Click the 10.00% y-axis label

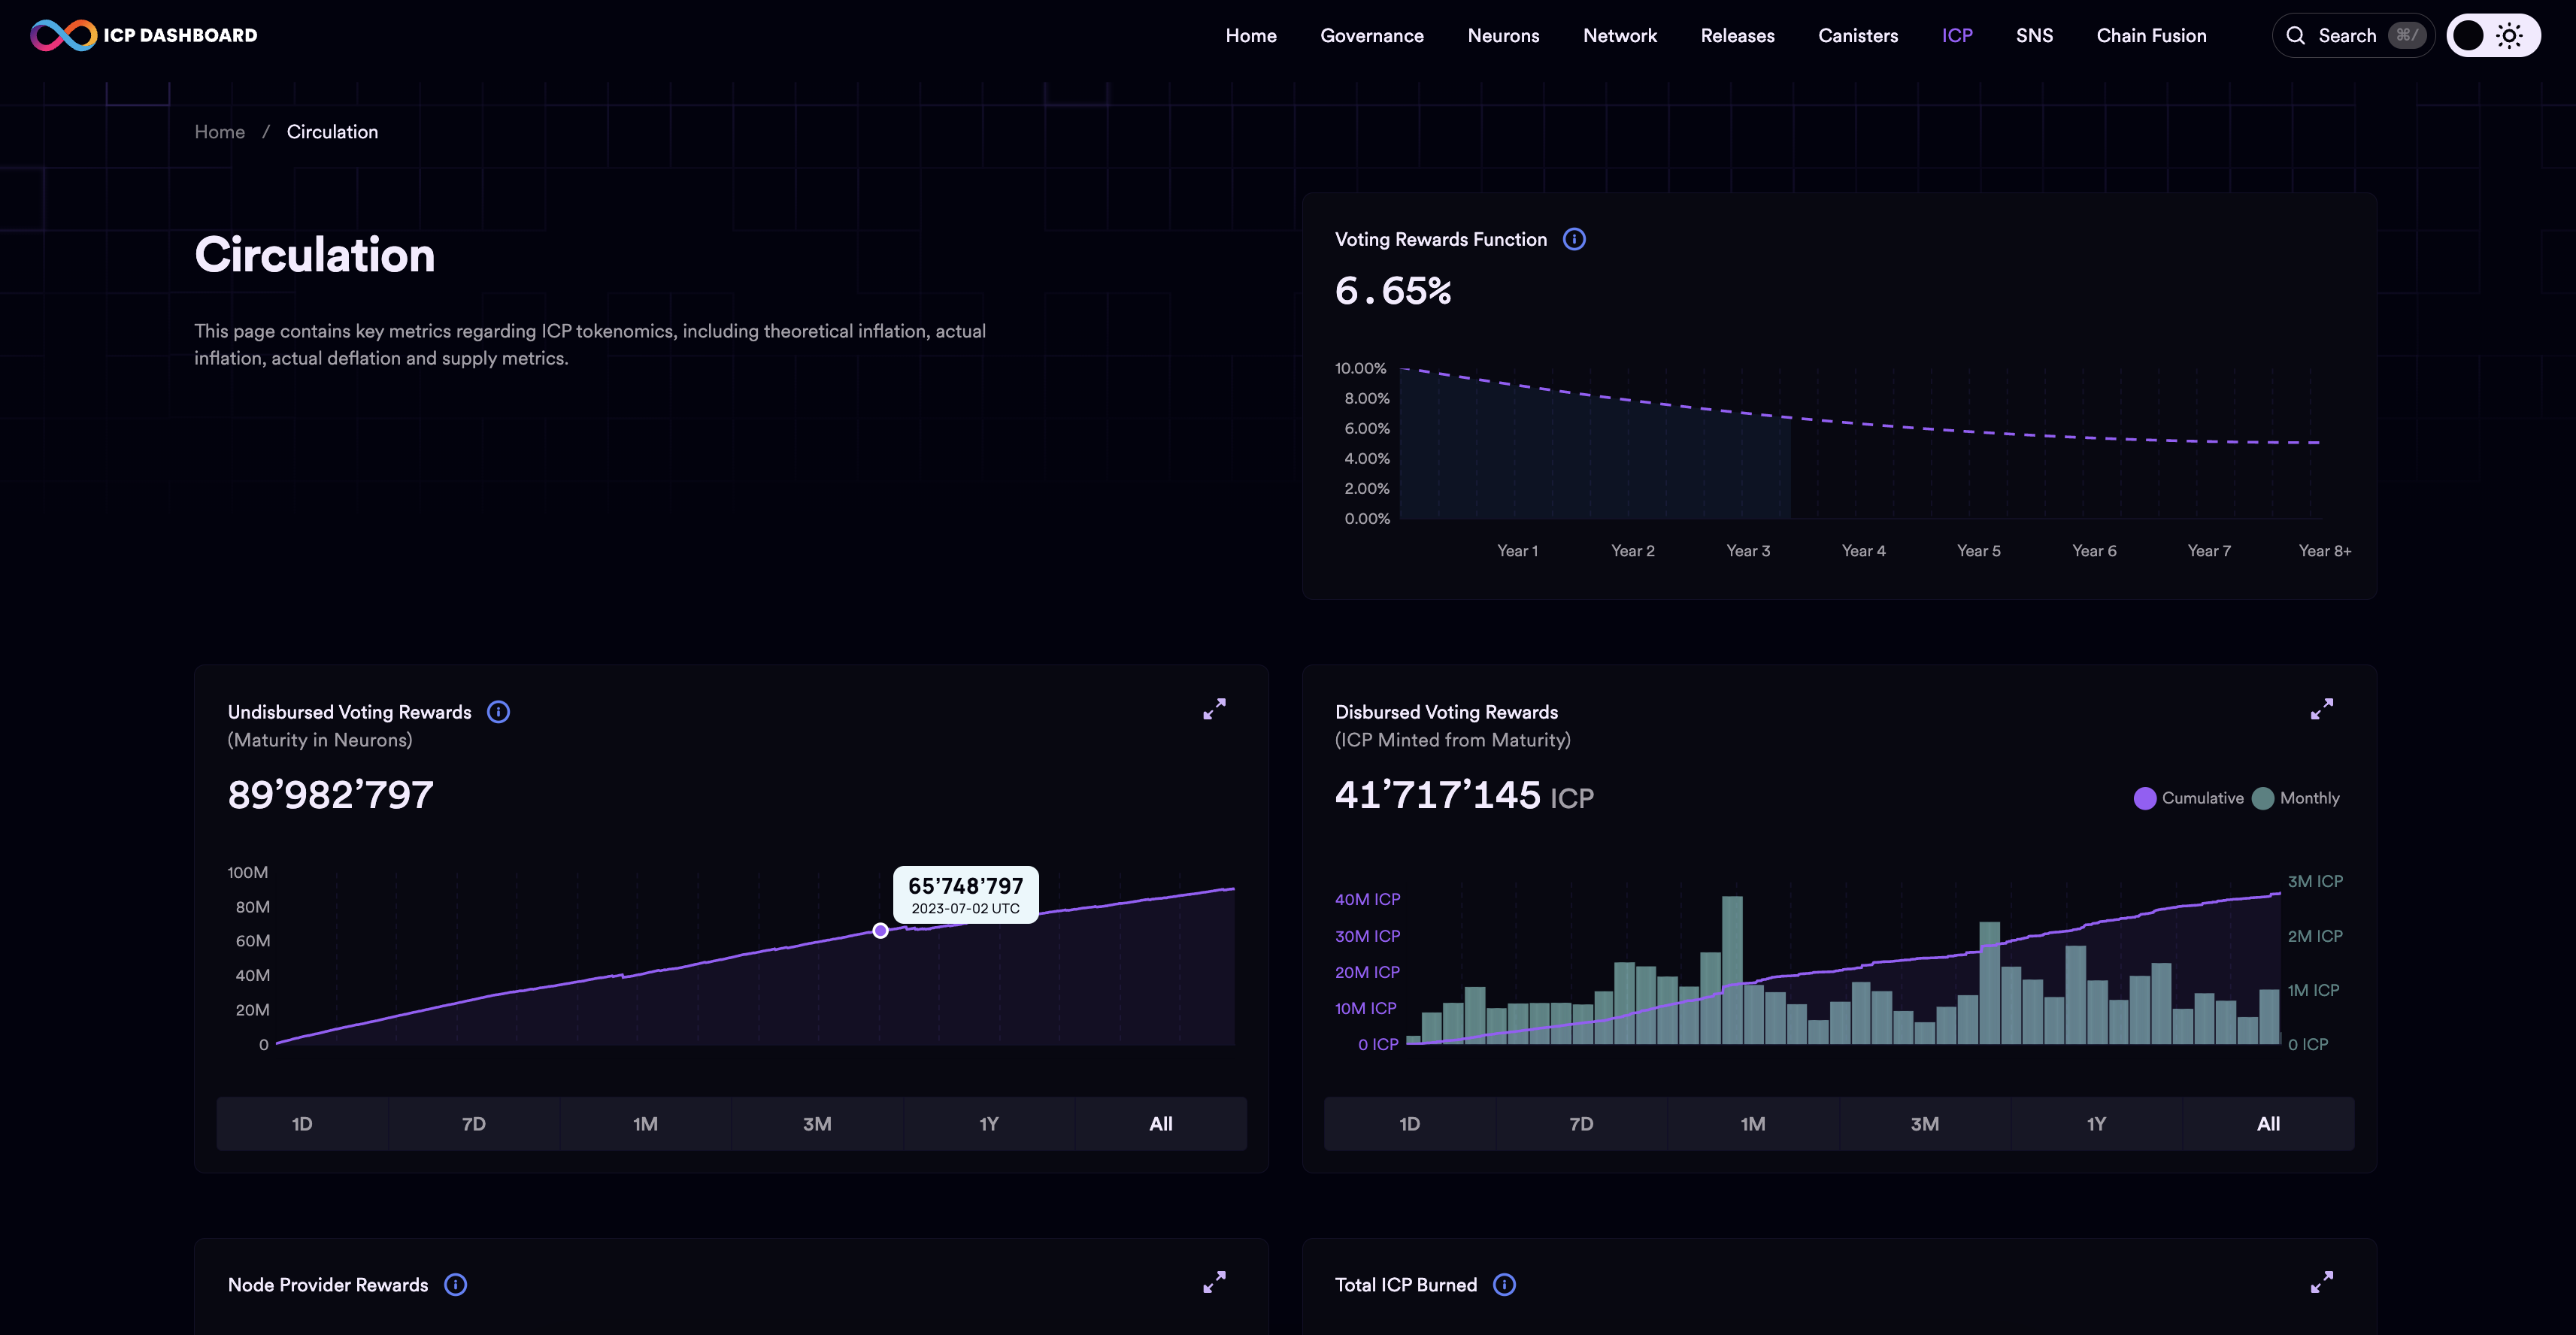1361,368
